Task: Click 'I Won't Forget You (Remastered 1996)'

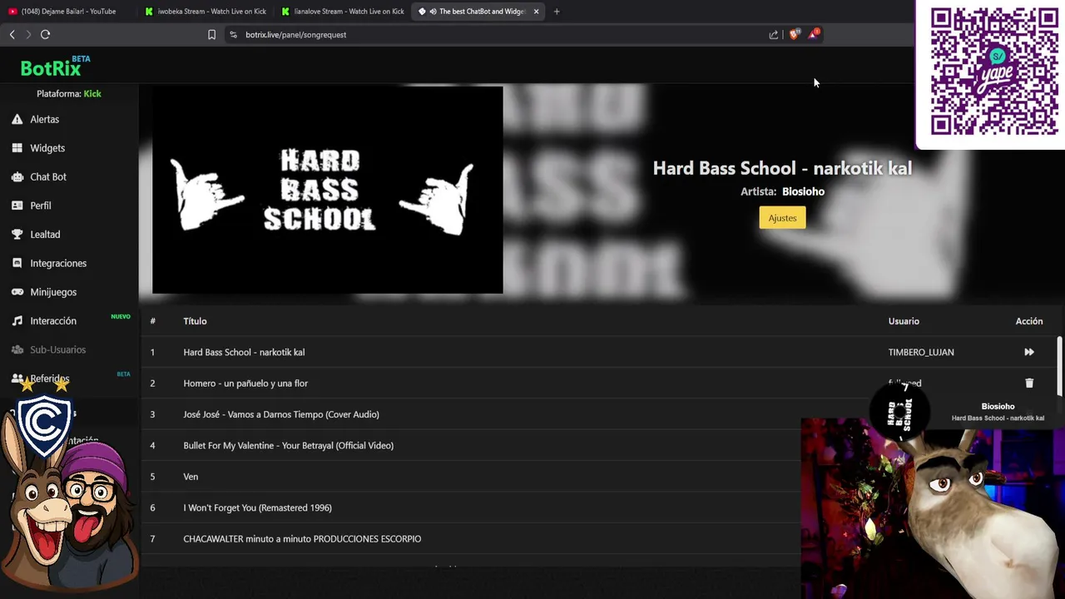Action: click(x=257, y=507)
